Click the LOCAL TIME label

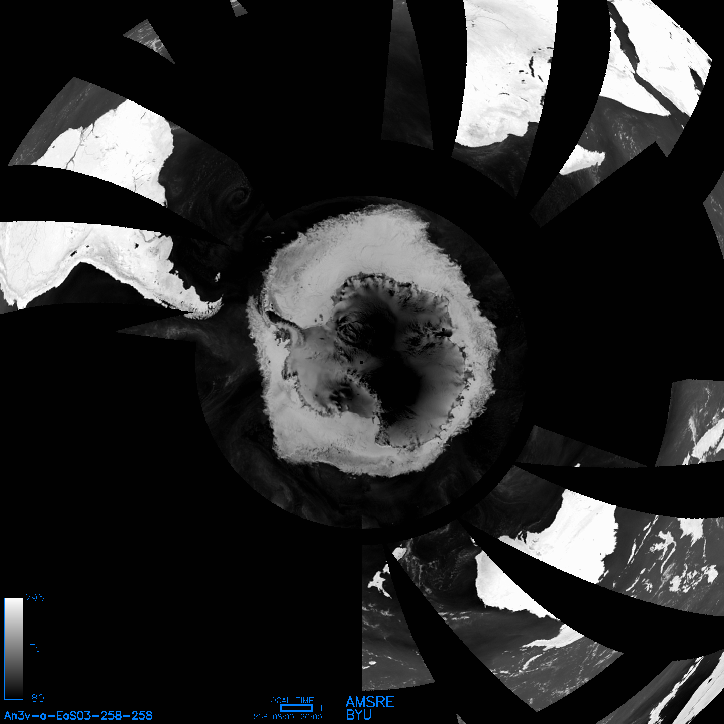coord(290,700)
